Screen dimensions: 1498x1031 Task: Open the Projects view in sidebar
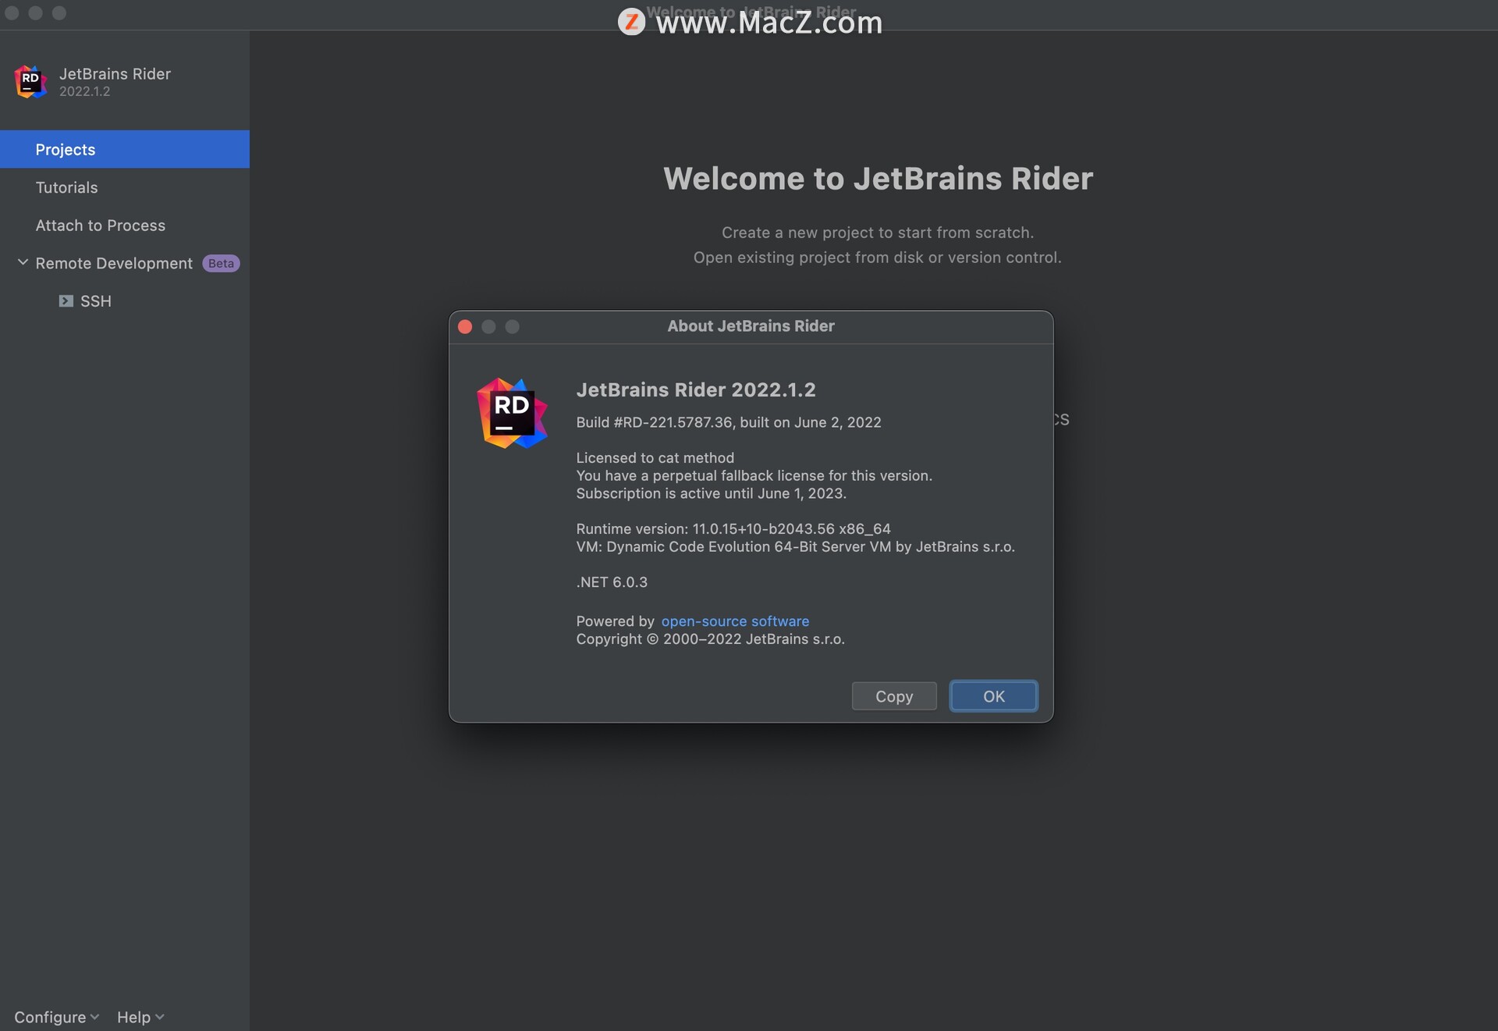66,149
